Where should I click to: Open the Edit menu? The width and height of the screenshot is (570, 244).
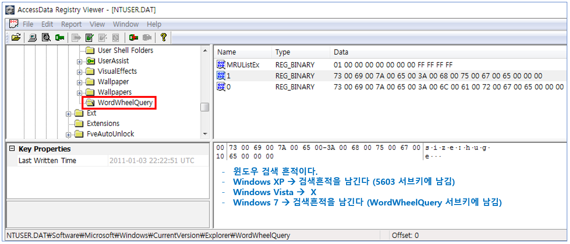coord(47,24)
